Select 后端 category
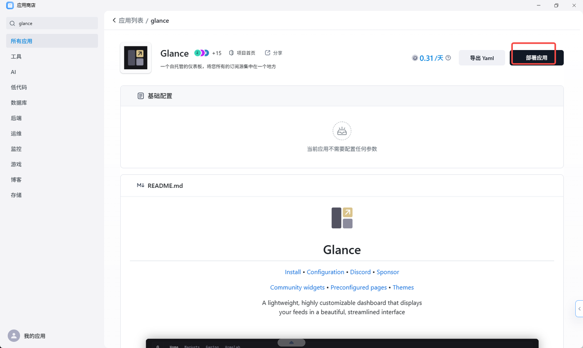 (52, 118)
